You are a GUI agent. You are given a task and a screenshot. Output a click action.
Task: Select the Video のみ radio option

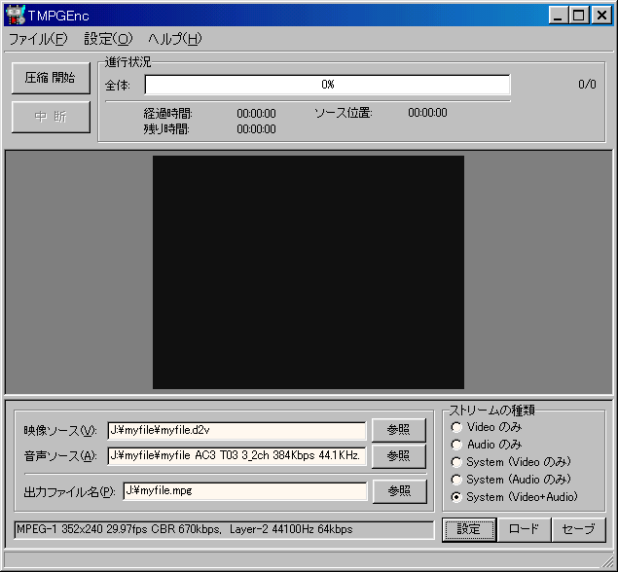point(456,427)
